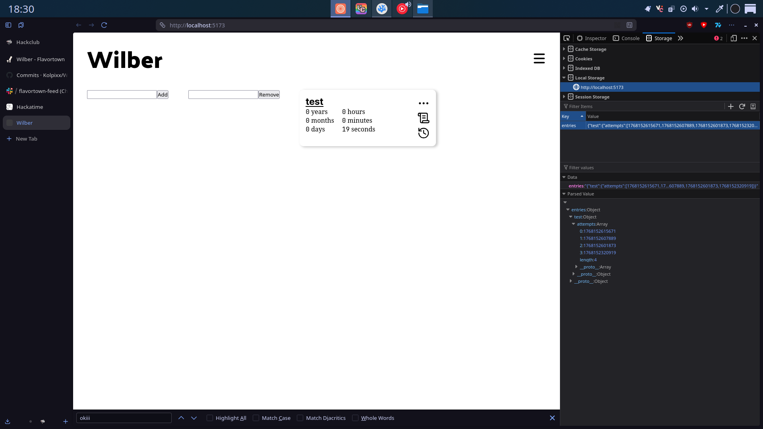Expand the Indexed DB tree node
The height and width of the screenshot is (429, 763).
point(564,68)
